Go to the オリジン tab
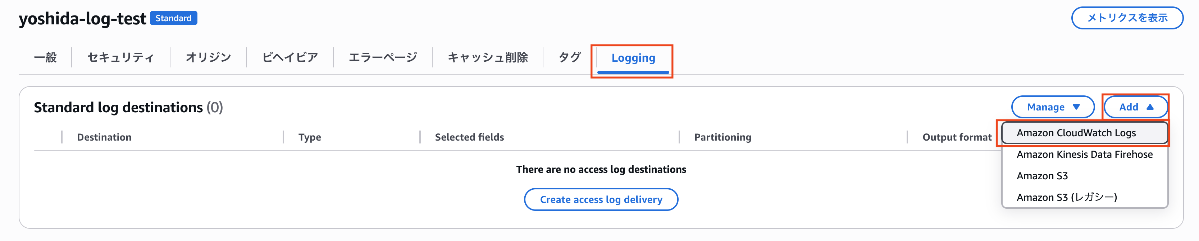Viewport: 1199px width, 241px height. click(208, 58)
